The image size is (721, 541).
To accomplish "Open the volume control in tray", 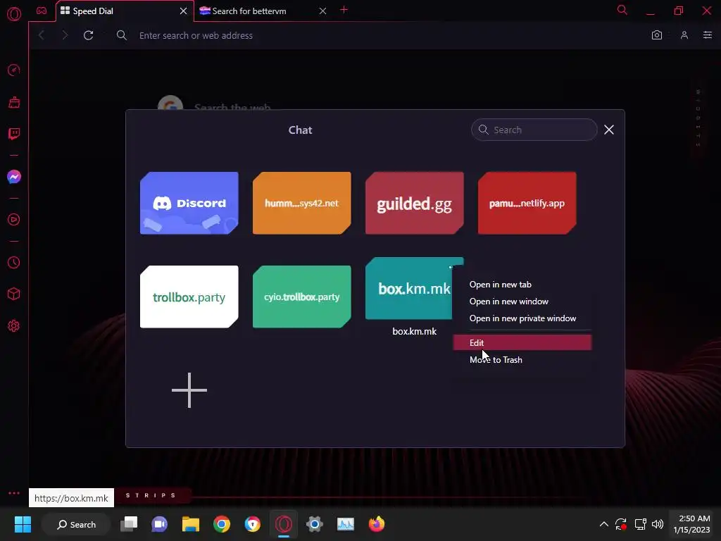I will coord(658,524).
